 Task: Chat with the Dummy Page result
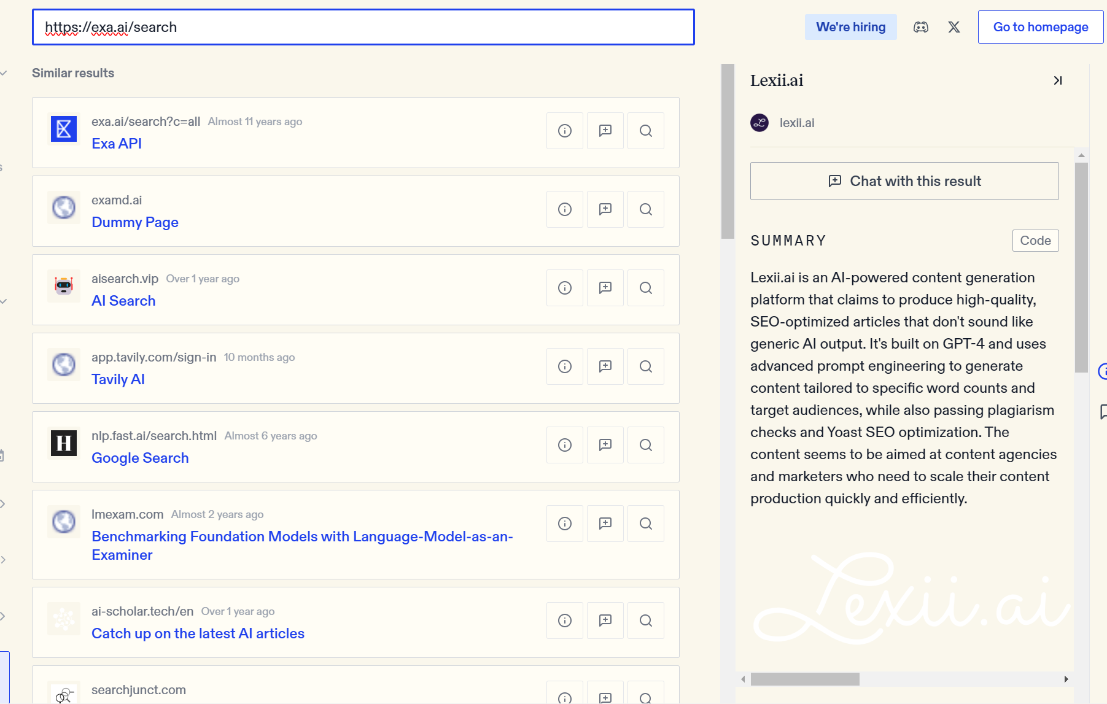(605, 209)
